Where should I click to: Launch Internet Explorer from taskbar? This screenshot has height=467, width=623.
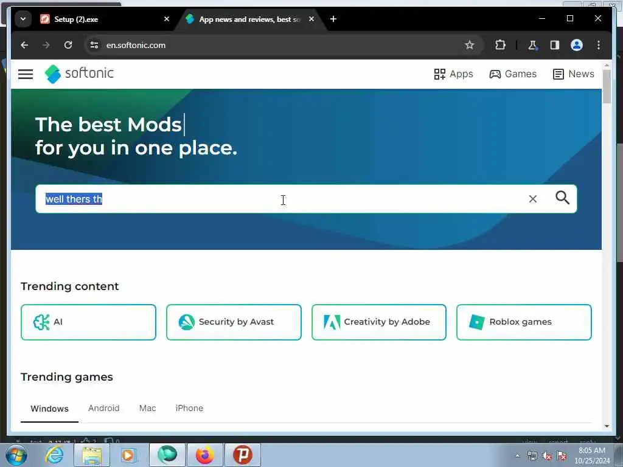point(54,455)
